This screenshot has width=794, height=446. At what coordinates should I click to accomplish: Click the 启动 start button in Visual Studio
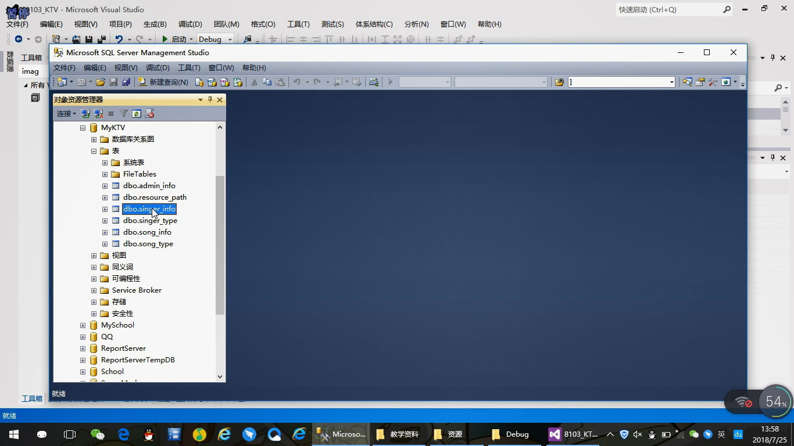tap(174, 39)
